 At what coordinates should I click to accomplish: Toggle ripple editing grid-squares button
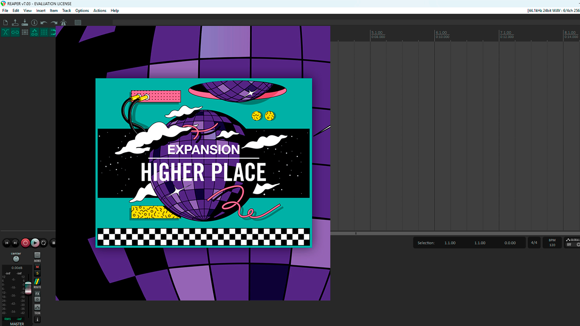tap(25, 32)
